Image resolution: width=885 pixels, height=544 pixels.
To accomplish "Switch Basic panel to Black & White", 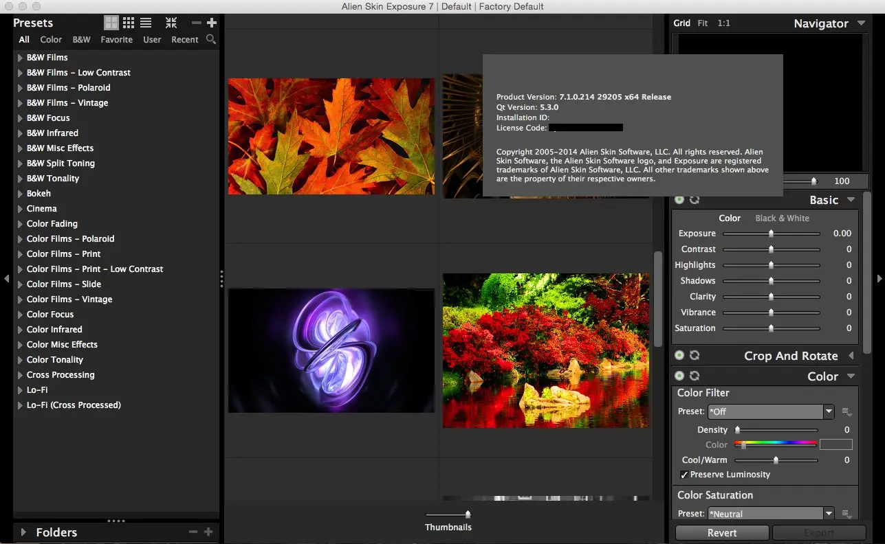I will click(782, 218).
